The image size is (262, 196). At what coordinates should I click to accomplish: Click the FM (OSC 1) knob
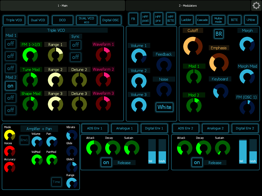click(247, 107)
